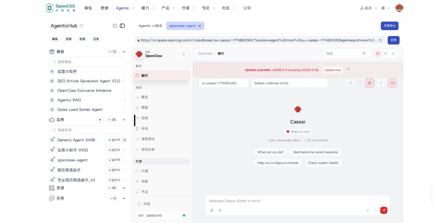Open the 模板 count 13 dropdown
Screen dimensions: 434x223
coord(112,52)
